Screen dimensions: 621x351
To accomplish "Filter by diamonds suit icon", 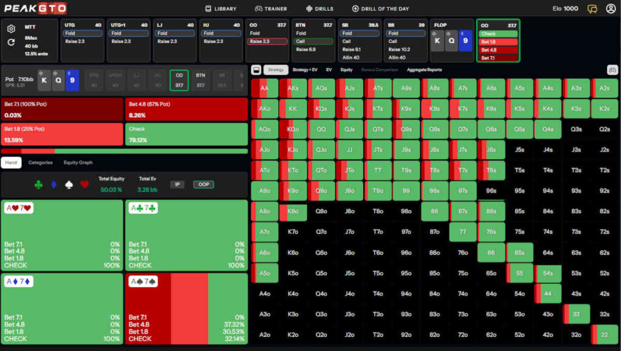I will 54,185.
